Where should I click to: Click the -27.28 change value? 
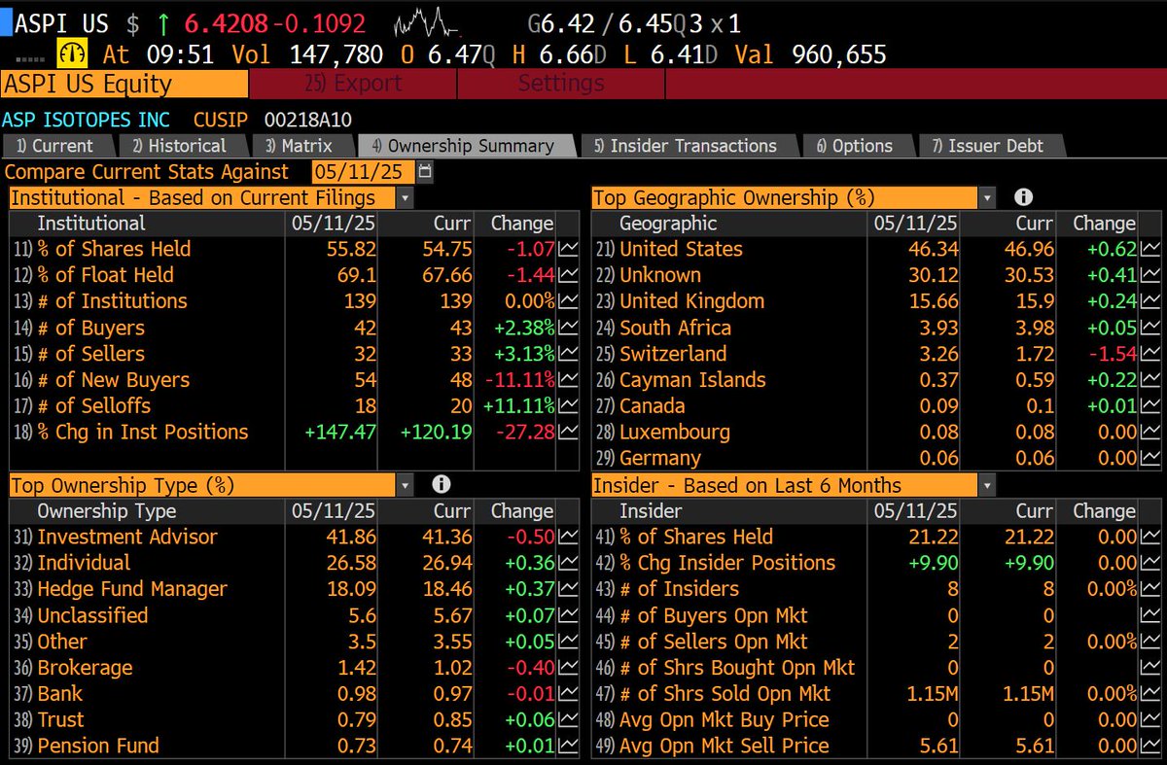tap(526, 433)
